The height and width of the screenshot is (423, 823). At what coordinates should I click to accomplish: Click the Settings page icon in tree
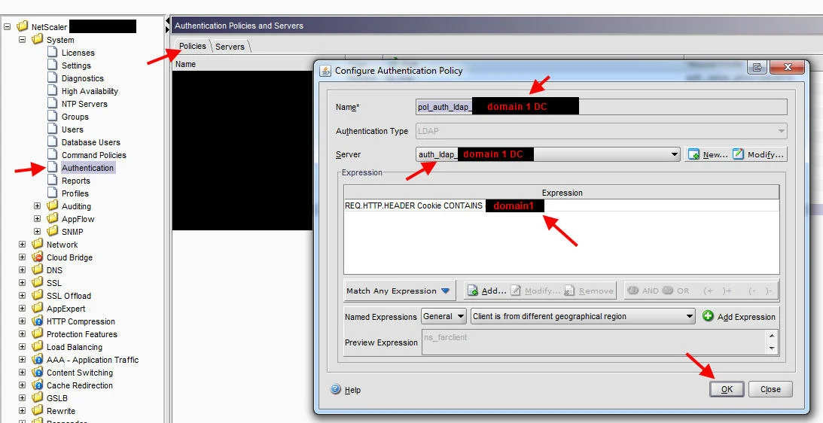tap(52, 65)
